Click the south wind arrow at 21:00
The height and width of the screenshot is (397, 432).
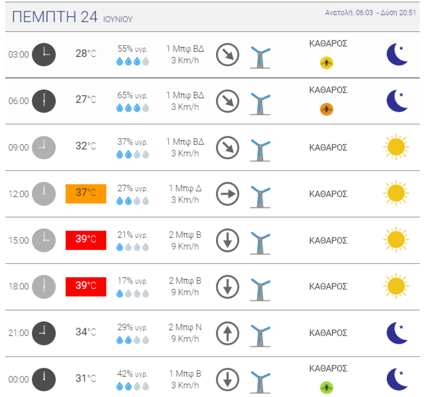[x=227, y=333]
